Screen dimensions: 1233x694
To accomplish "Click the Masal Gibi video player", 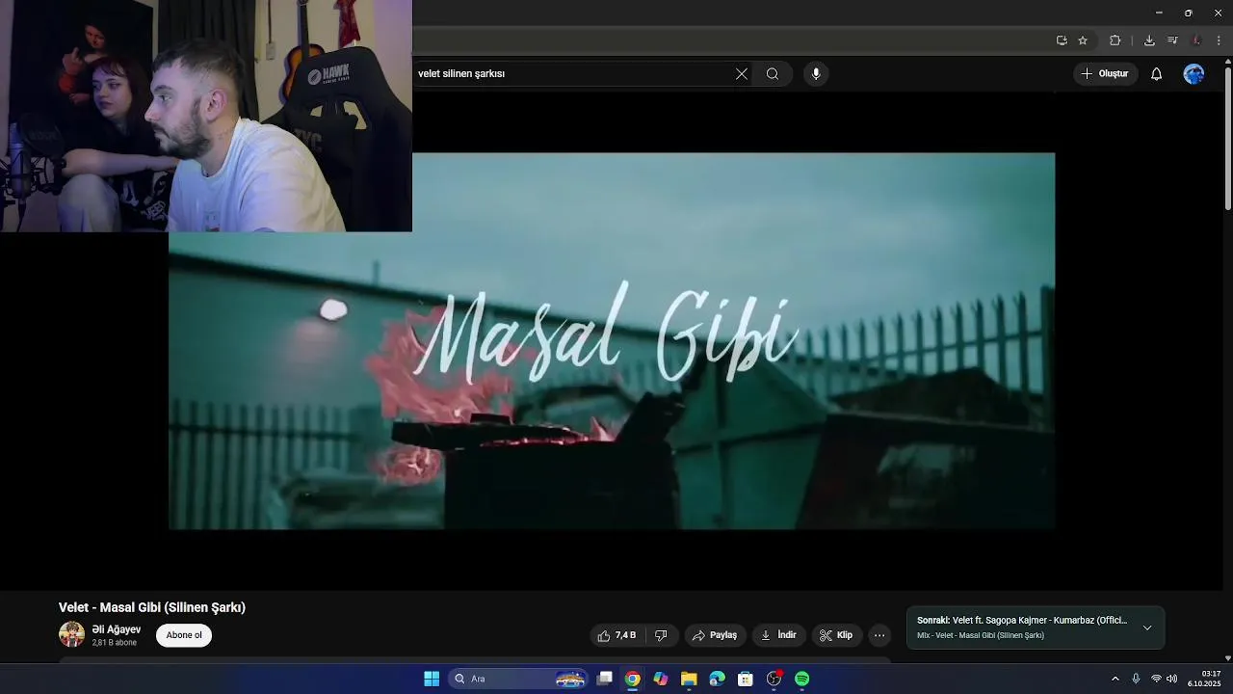I will pyautogui.click(x=612, y=341).
